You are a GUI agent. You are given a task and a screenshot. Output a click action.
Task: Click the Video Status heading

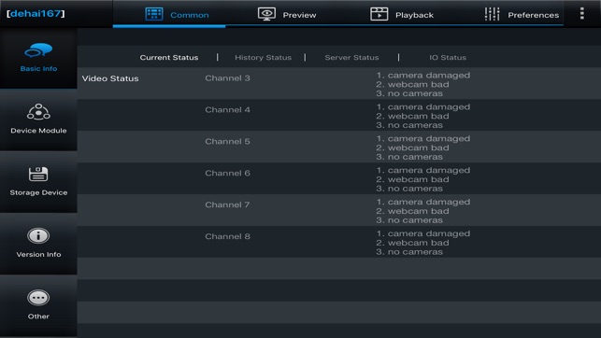110,78
